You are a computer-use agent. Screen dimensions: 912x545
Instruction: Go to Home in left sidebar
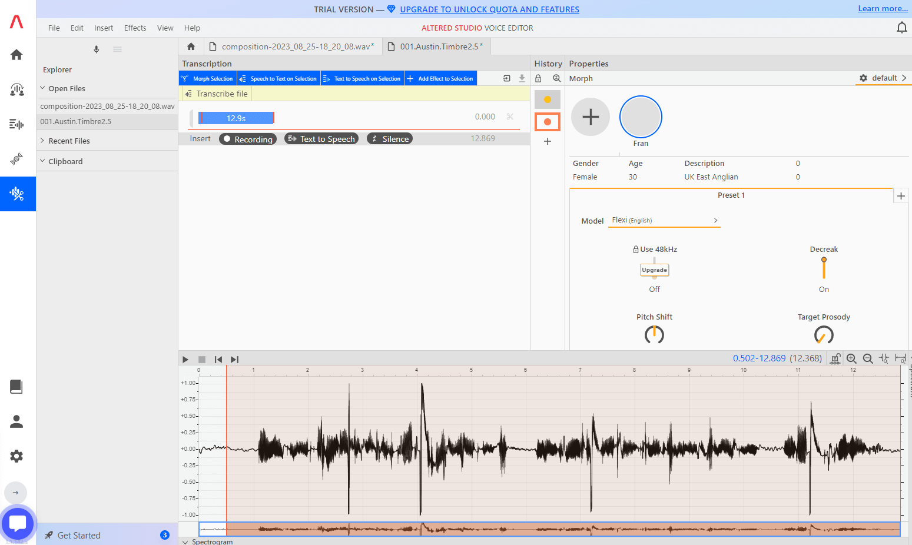click(16, 55)
